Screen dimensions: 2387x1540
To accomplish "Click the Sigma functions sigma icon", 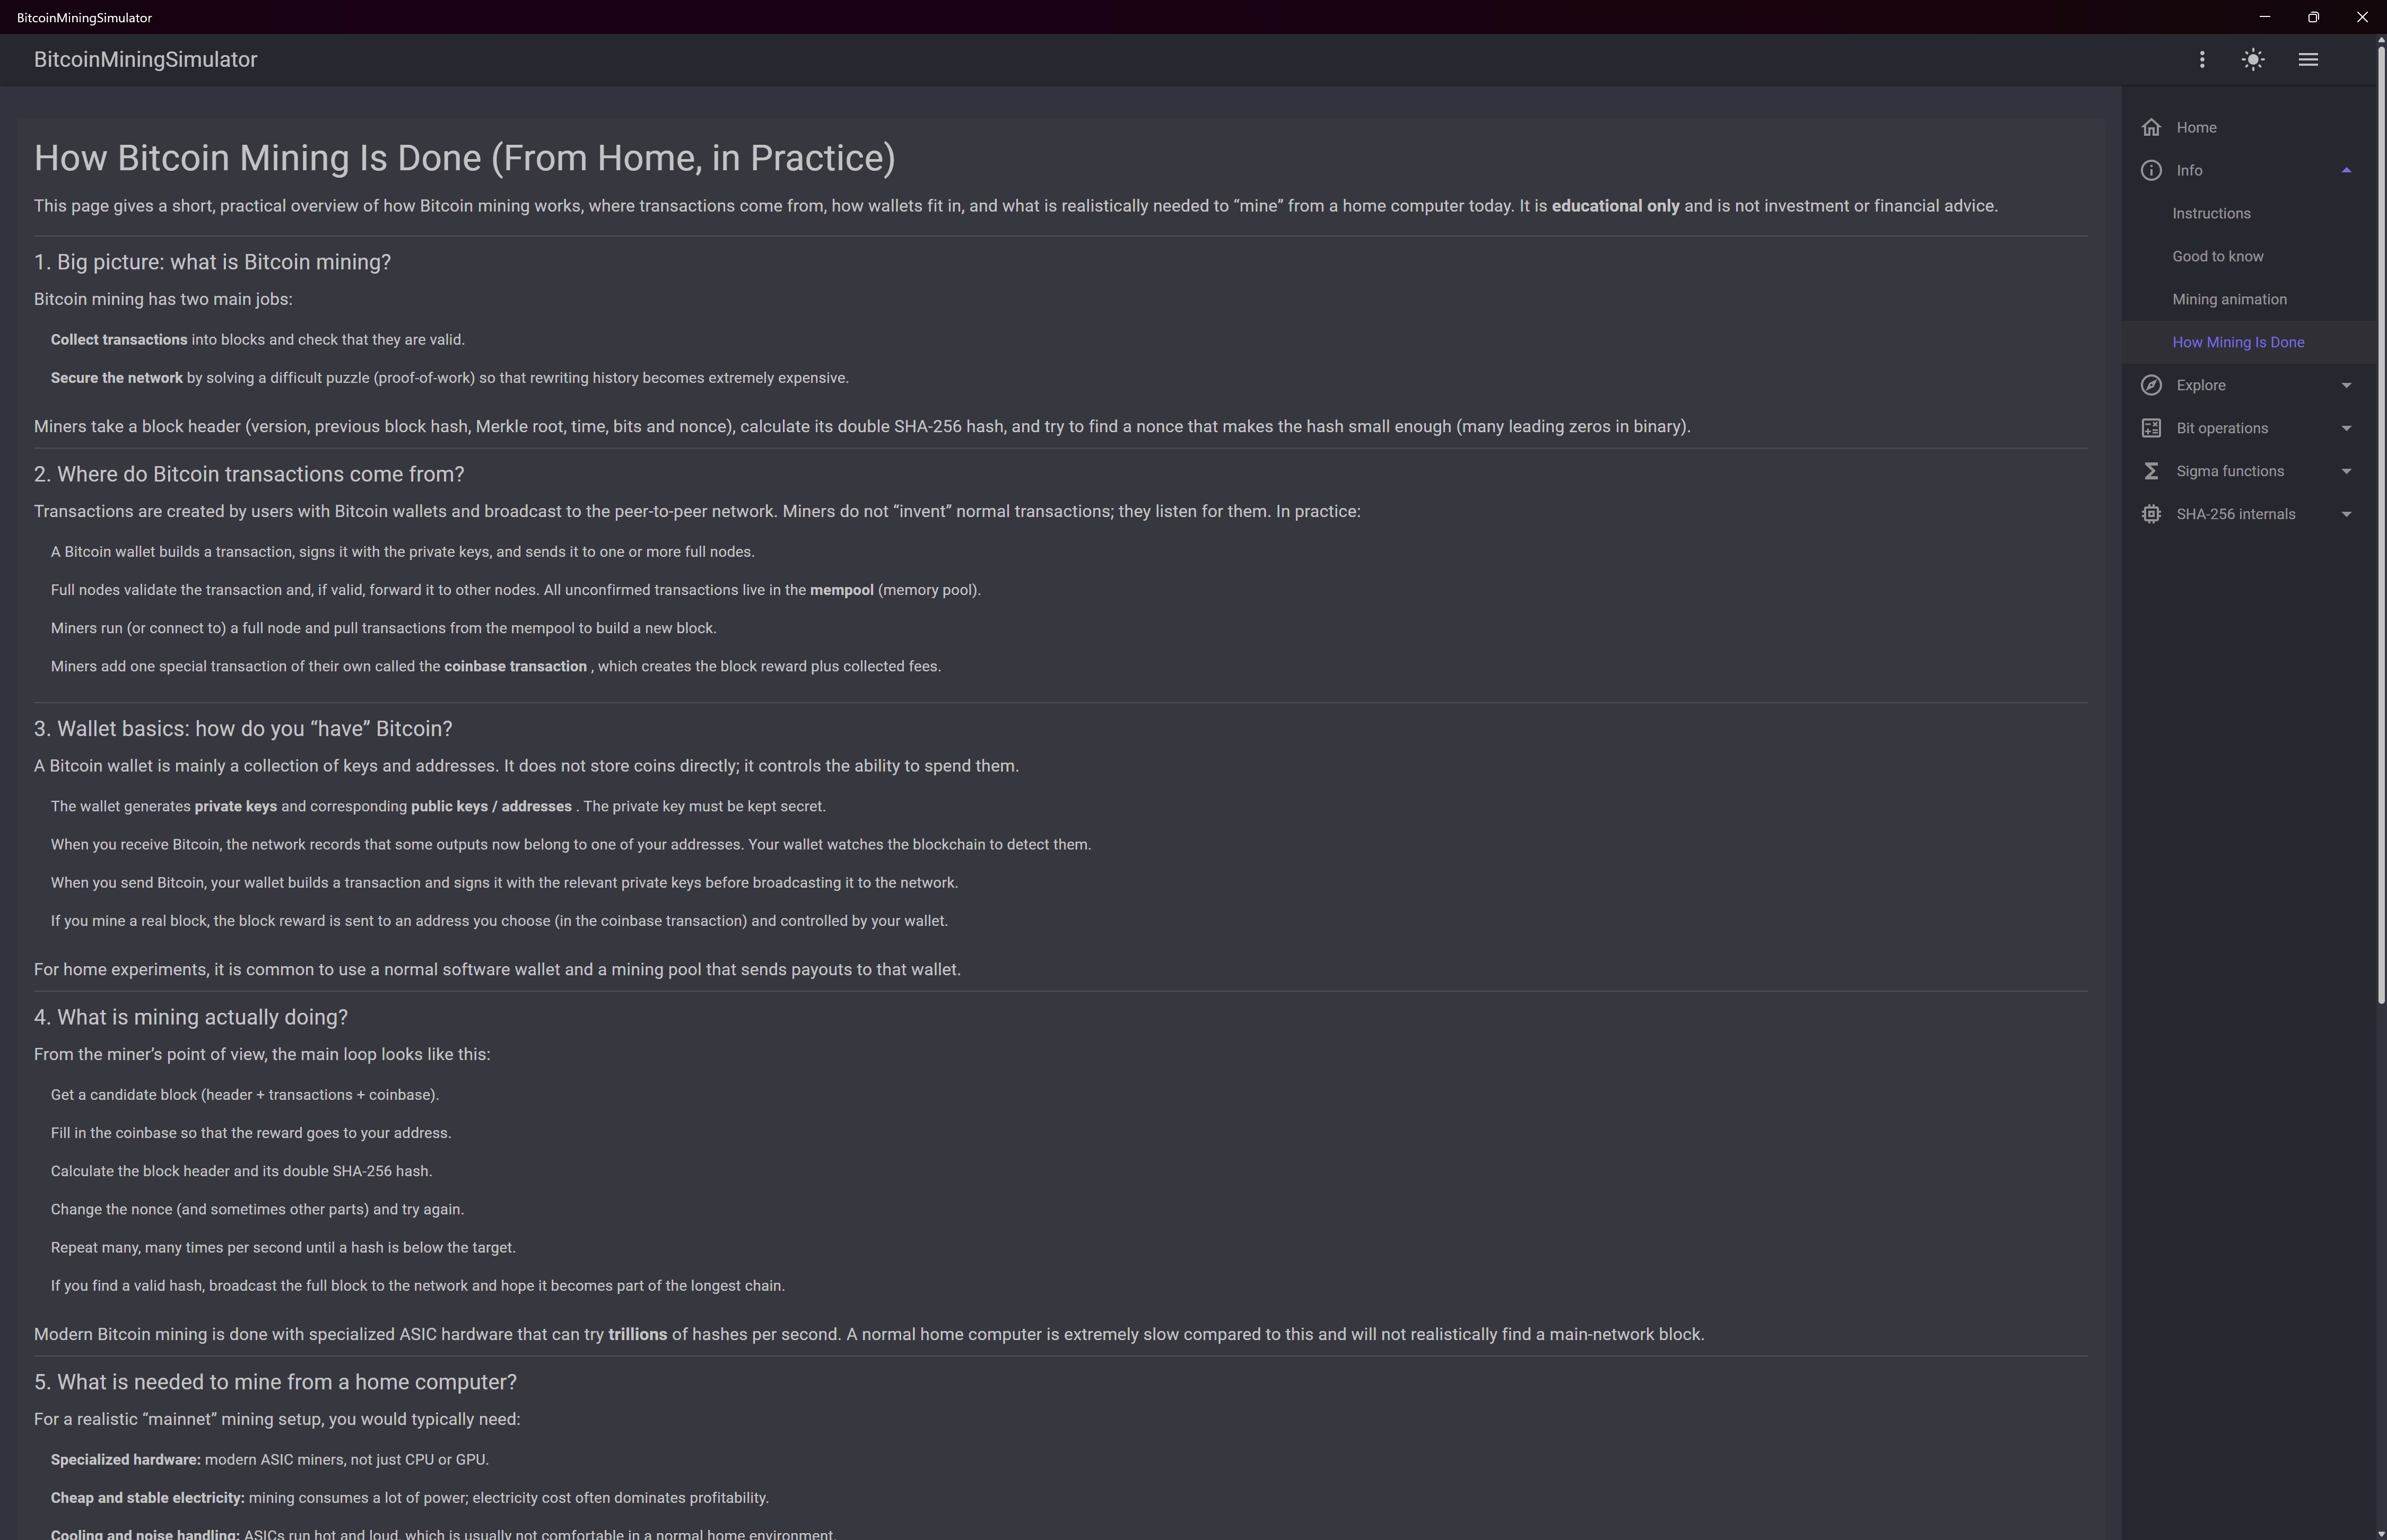I will pyautogui.click(x=2151, y=471).
